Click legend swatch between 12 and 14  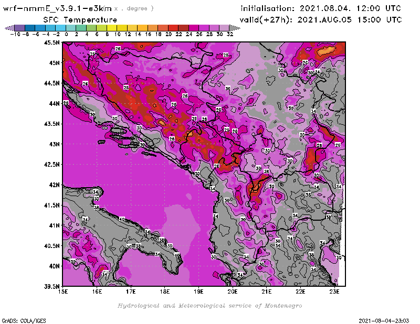[132, 28]
